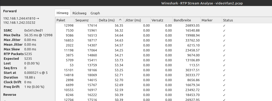Click the status checkmark of packet 9386

tap(224, 36)
